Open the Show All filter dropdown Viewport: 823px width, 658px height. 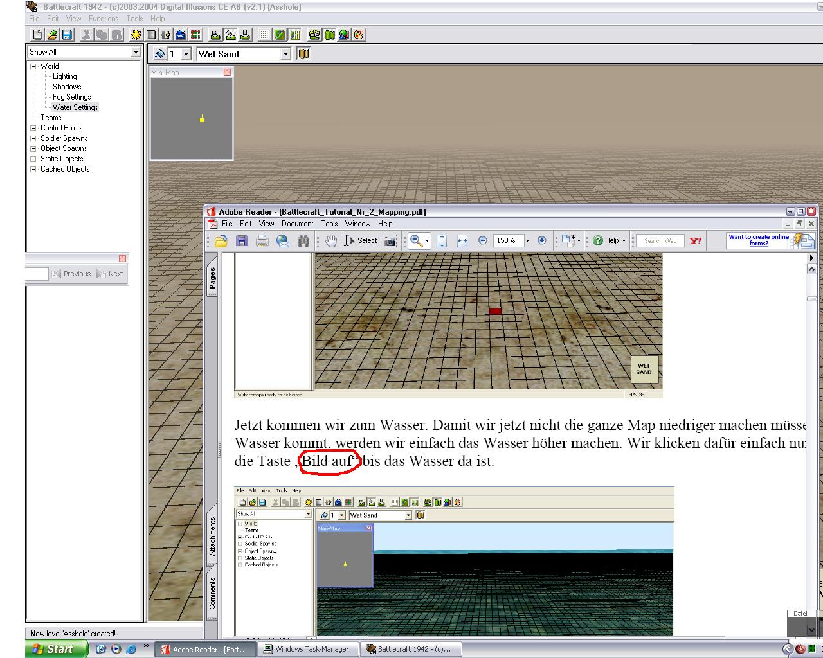click(136, 52)
